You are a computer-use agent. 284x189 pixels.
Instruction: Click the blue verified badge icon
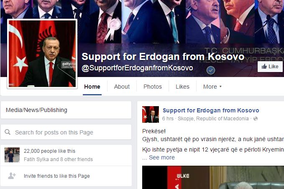pyautogui.click(x=211, y=70)
